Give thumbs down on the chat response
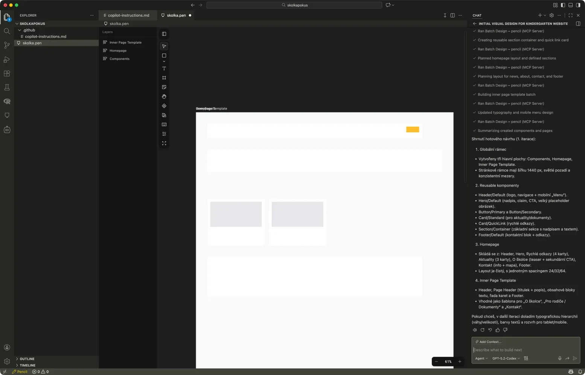The image size is (585, 375). click(505, 330)
